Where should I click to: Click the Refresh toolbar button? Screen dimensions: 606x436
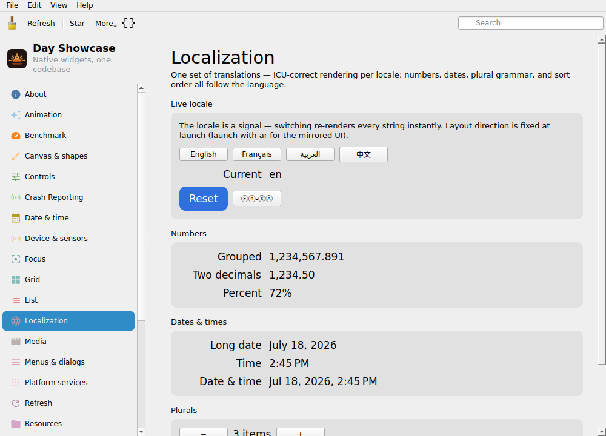41,23
